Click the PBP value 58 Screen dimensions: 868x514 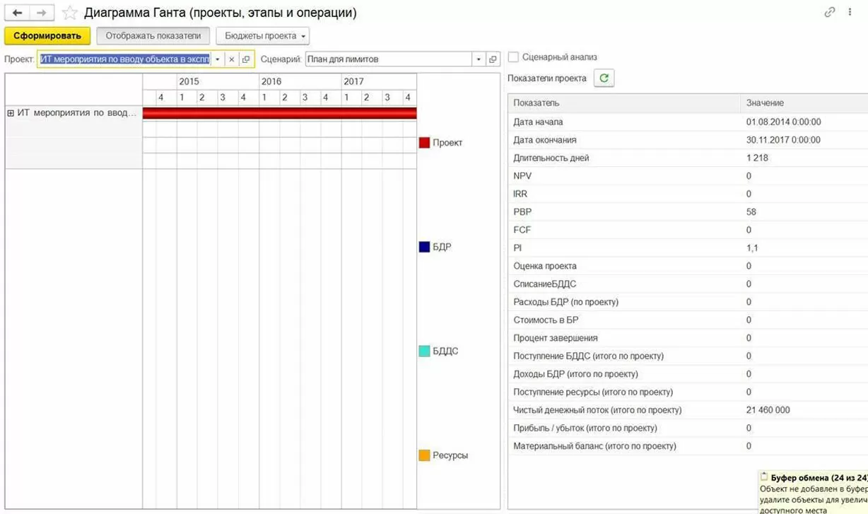pos(751,212)
